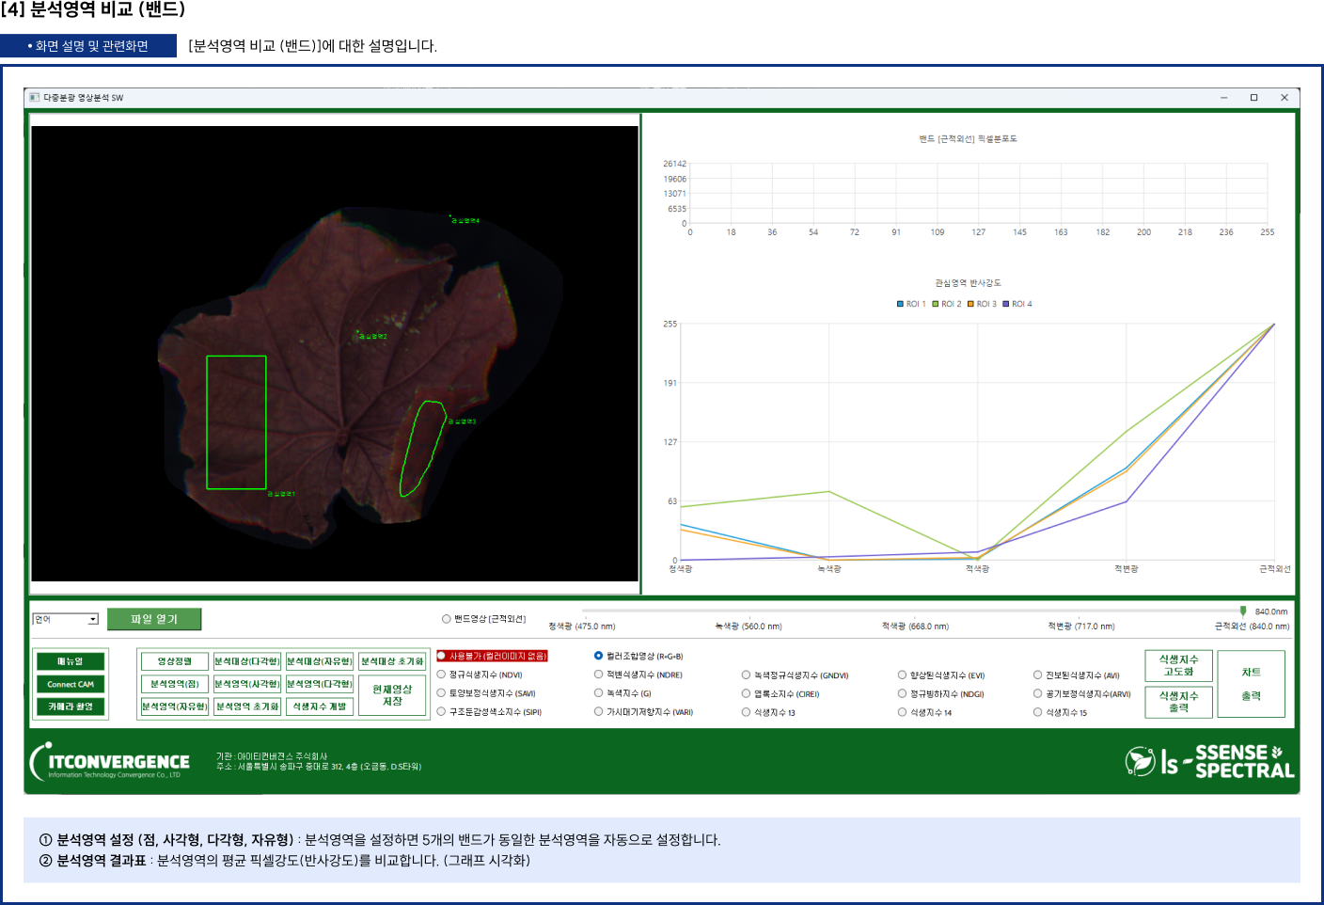Select the 정규식생지수 (NDVI) radio option

point(441,675)
